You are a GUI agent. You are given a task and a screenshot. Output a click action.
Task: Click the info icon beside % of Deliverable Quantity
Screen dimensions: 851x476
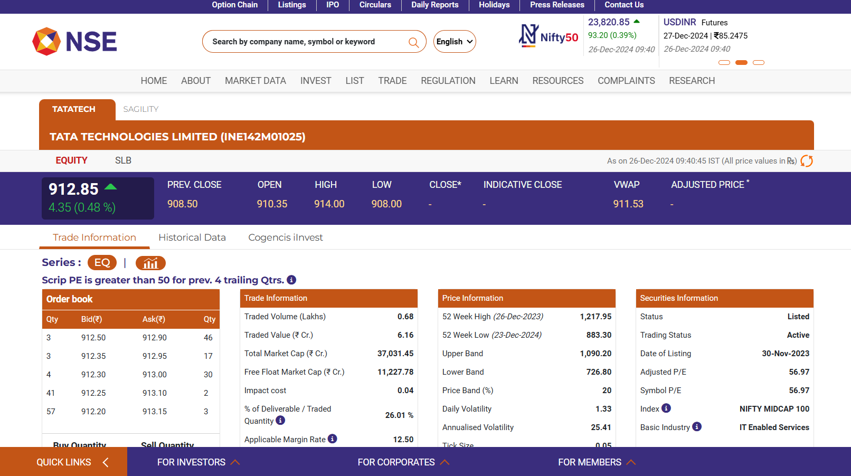(x=280, y=421)
